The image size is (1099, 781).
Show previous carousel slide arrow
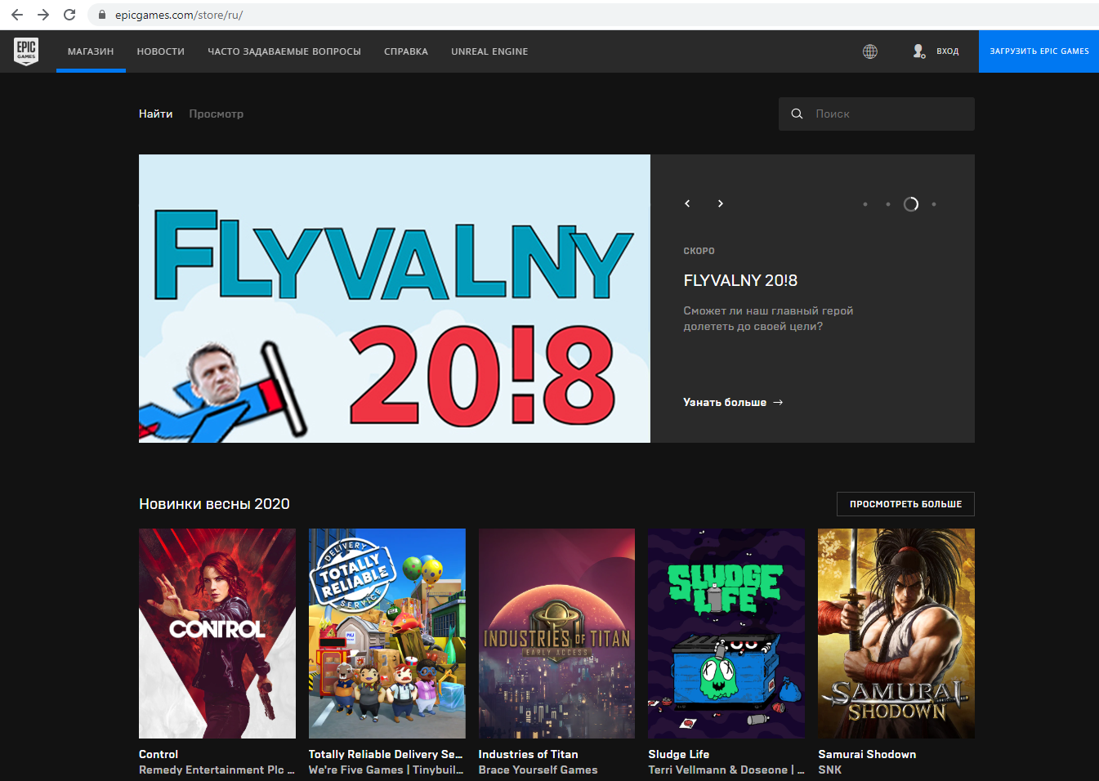[687, 203]
